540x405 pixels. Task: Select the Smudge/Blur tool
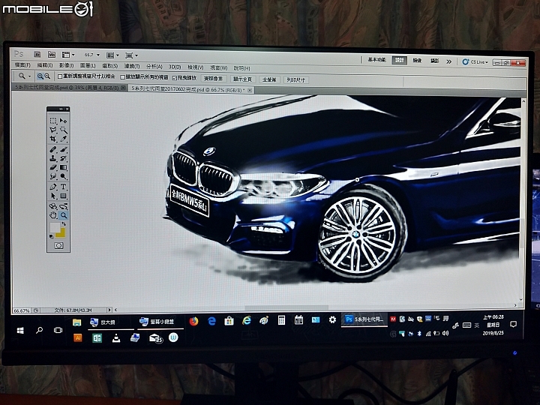(53, 176)
